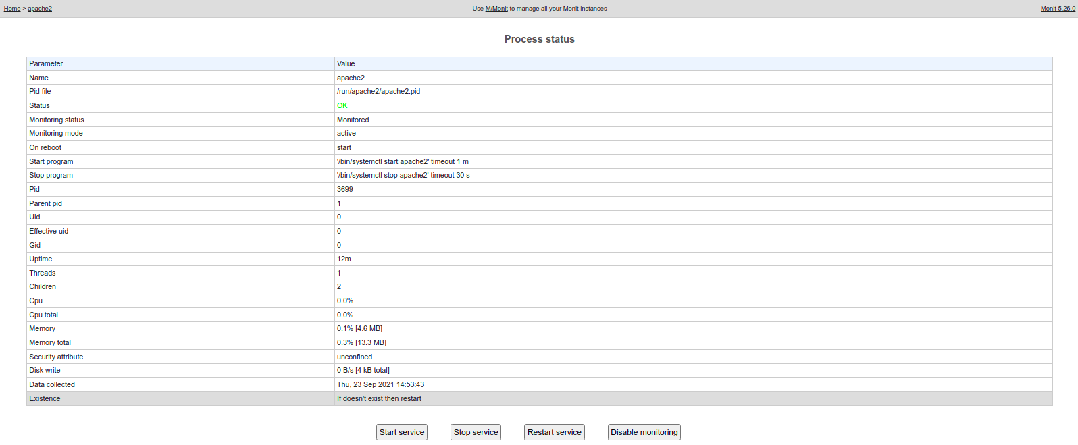Click the Process status page heading

(x=540, y=39)
